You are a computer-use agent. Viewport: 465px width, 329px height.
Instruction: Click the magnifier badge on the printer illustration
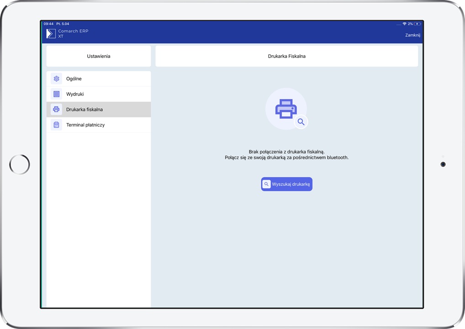tap(301, 122)
